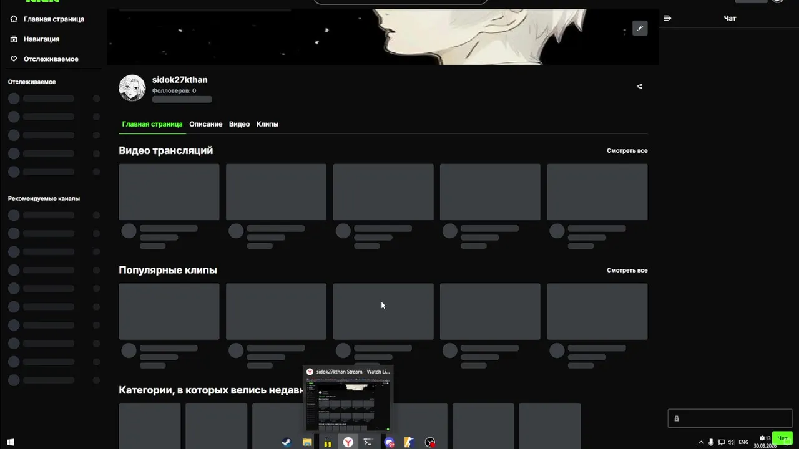Click the sidok27kthan channel avatar
799x449 pixels.
[x=132, y=88]
